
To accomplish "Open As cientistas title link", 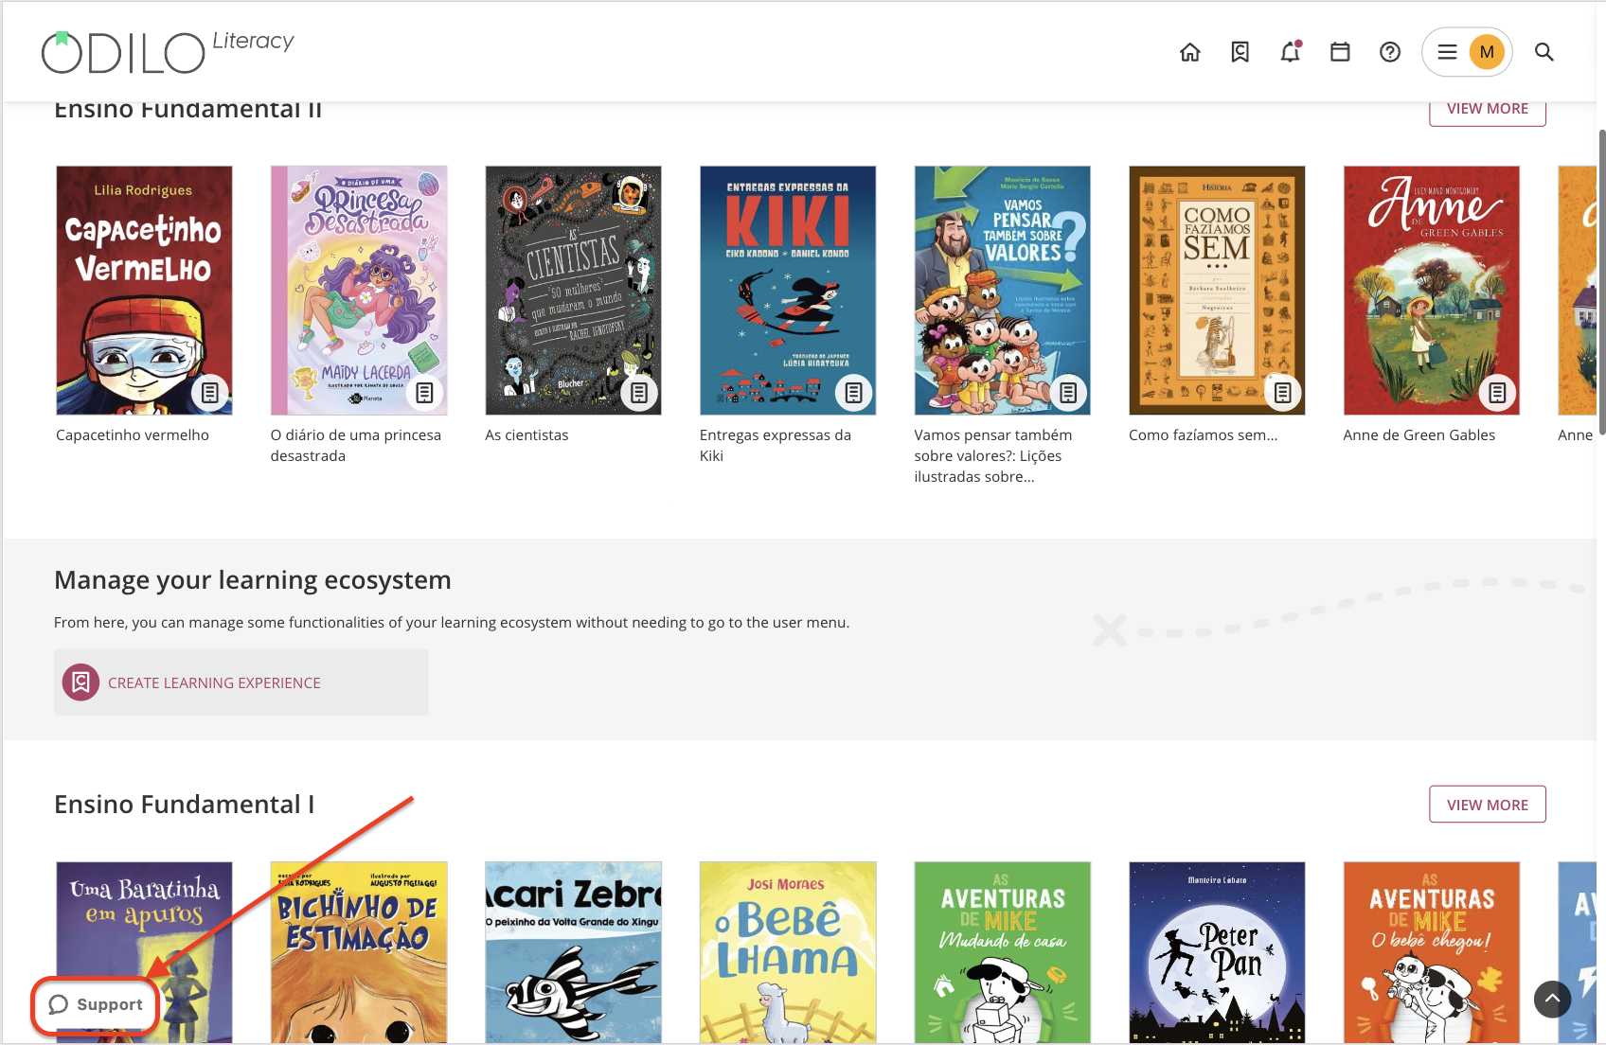I will [526, 435].
